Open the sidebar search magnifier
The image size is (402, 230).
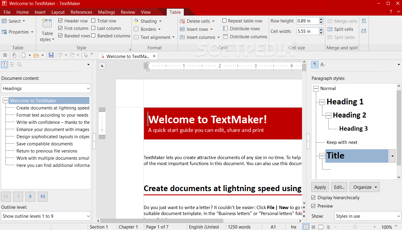point(19,64)
